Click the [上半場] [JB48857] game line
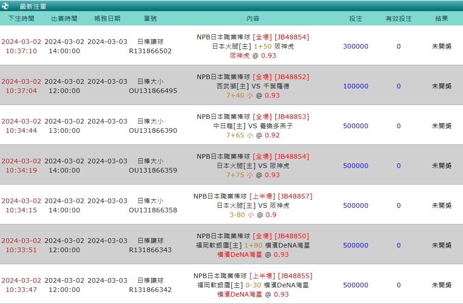Viewport: 463px width, 304px height. [253, 196]
